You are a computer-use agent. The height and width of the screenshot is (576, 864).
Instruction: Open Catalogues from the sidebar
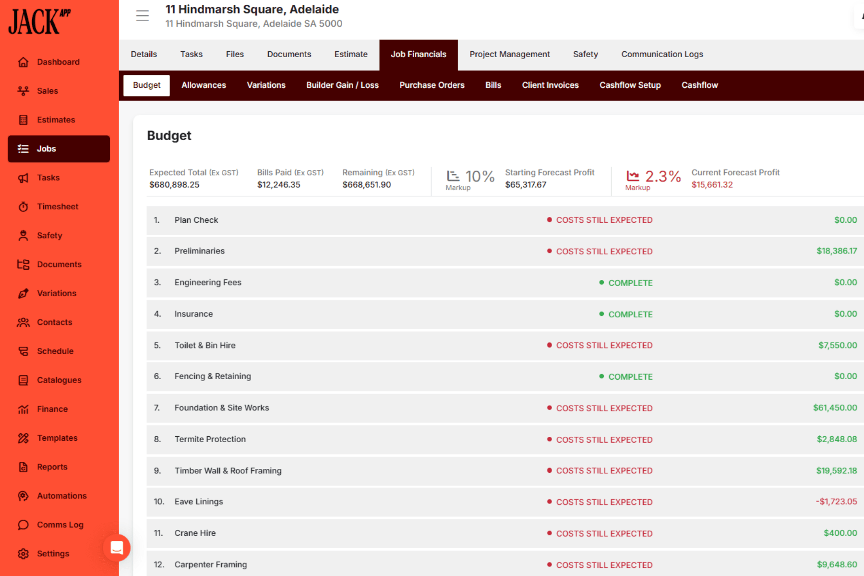[x=59, y=380]
